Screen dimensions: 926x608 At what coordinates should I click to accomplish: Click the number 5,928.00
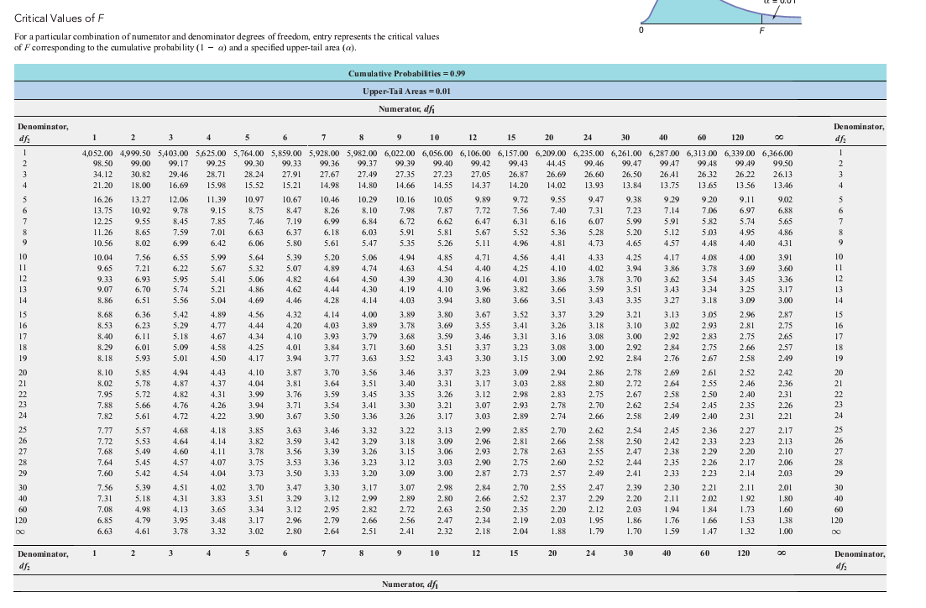pos(324,153)
